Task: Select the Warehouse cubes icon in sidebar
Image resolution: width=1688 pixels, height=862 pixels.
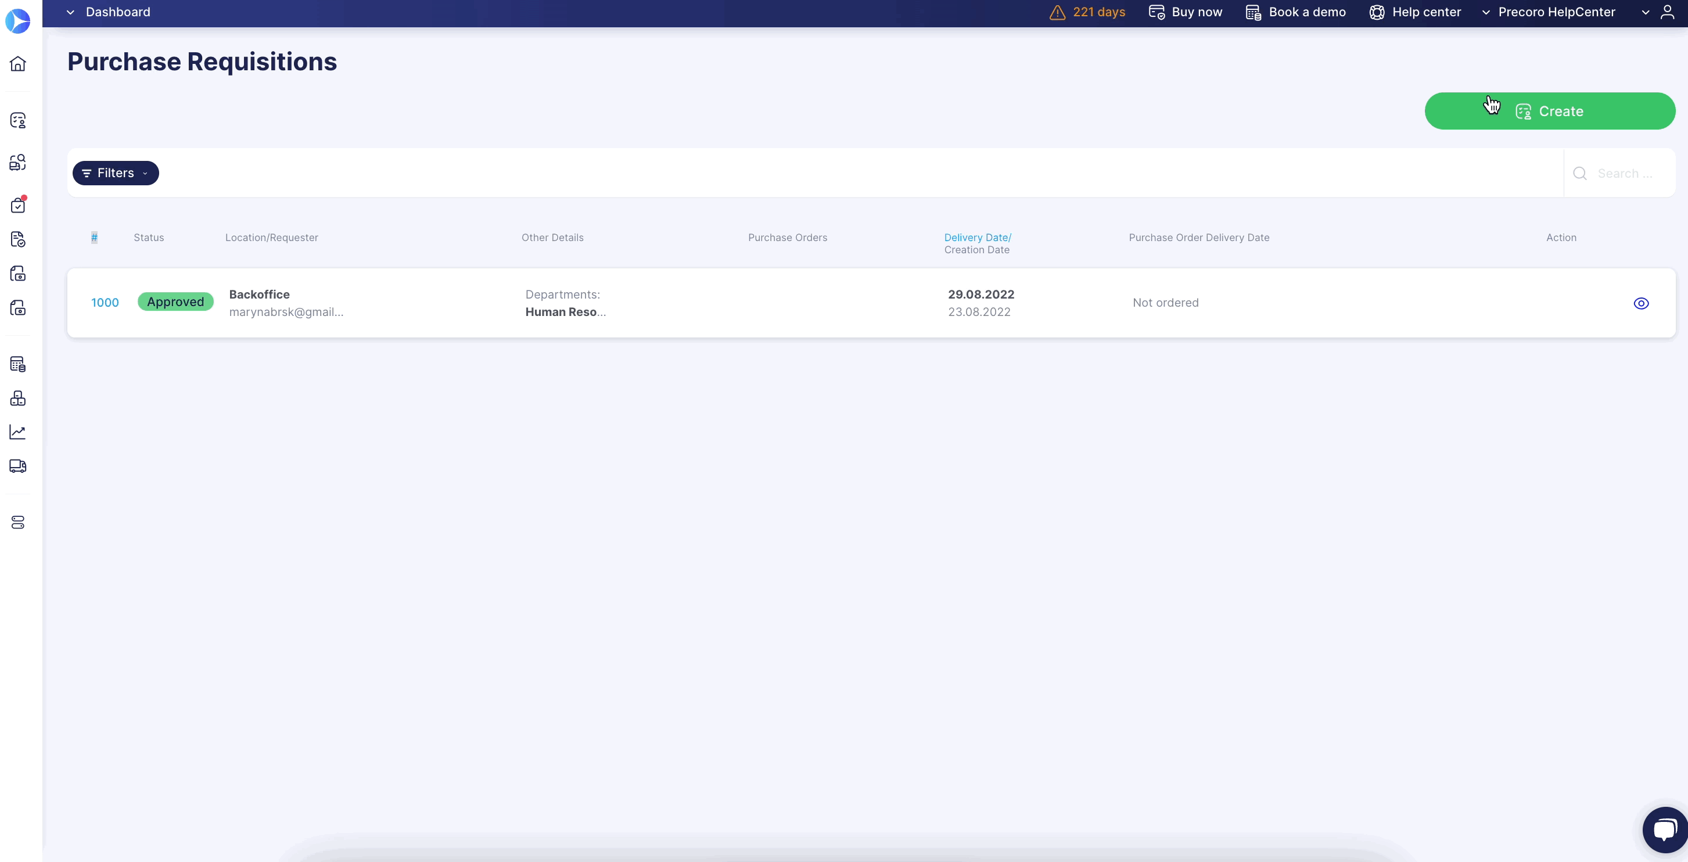Action: [17, 398]
